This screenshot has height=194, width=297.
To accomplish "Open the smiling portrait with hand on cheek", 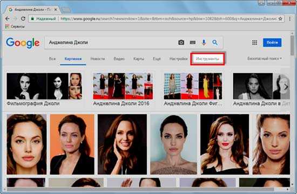I will [x=122, y=144].
